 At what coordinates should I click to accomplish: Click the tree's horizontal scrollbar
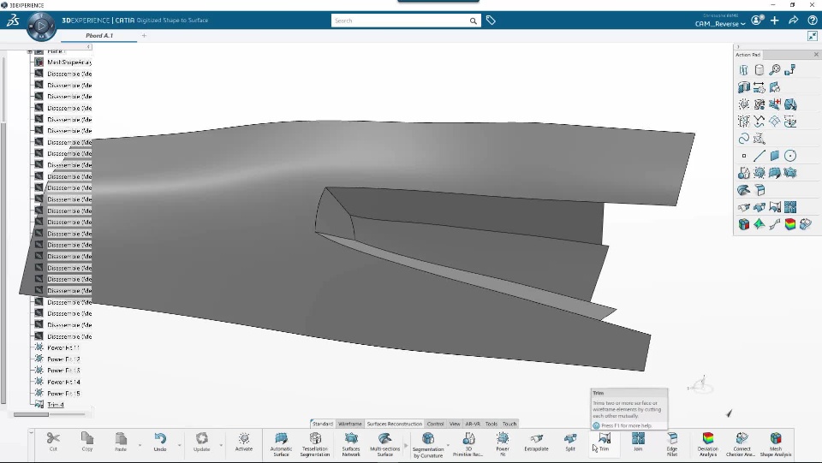[x=32, y=414]
